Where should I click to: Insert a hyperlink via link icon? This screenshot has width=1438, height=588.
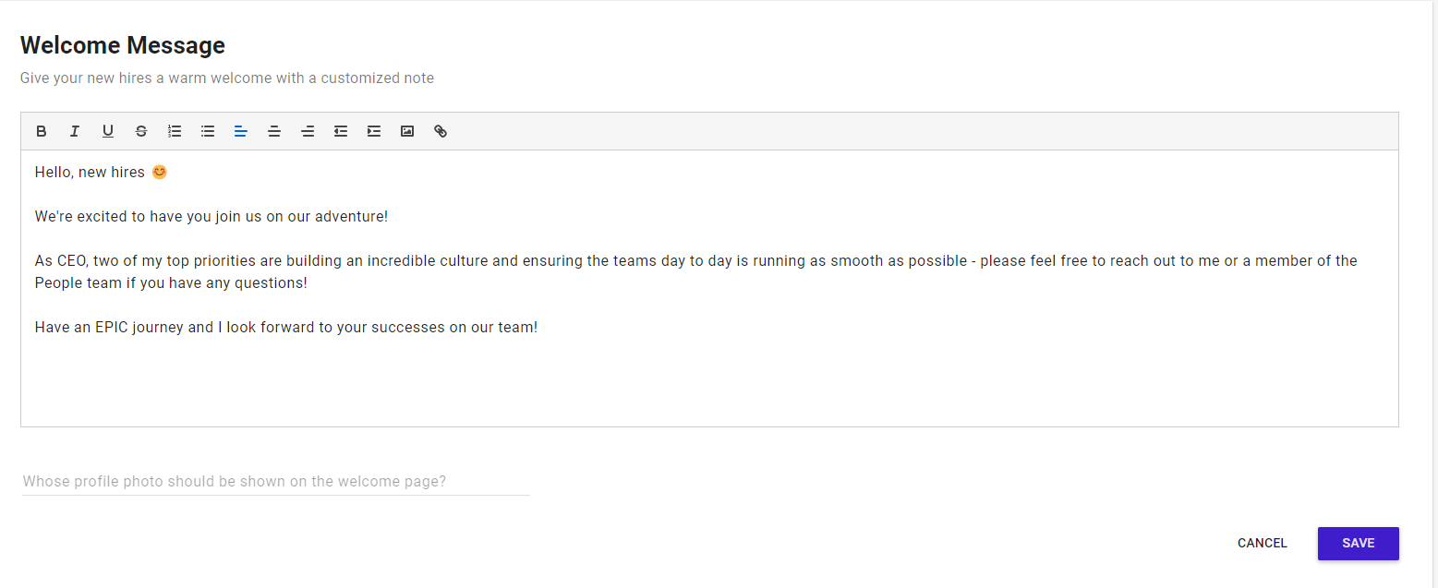pyautogui.click(x=441, y=131)
